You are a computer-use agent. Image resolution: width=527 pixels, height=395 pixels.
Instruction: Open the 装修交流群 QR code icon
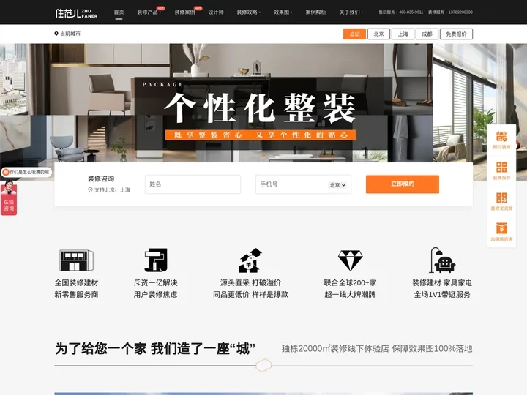[501, 201]
